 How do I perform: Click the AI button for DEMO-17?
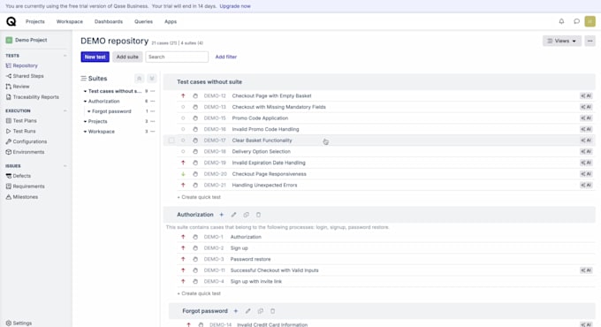[x=586, y=141]
